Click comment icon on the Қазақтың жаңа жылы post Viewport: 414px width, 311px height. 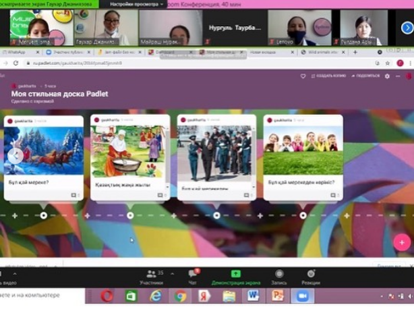pyautogui.click(x=160, y=195)
